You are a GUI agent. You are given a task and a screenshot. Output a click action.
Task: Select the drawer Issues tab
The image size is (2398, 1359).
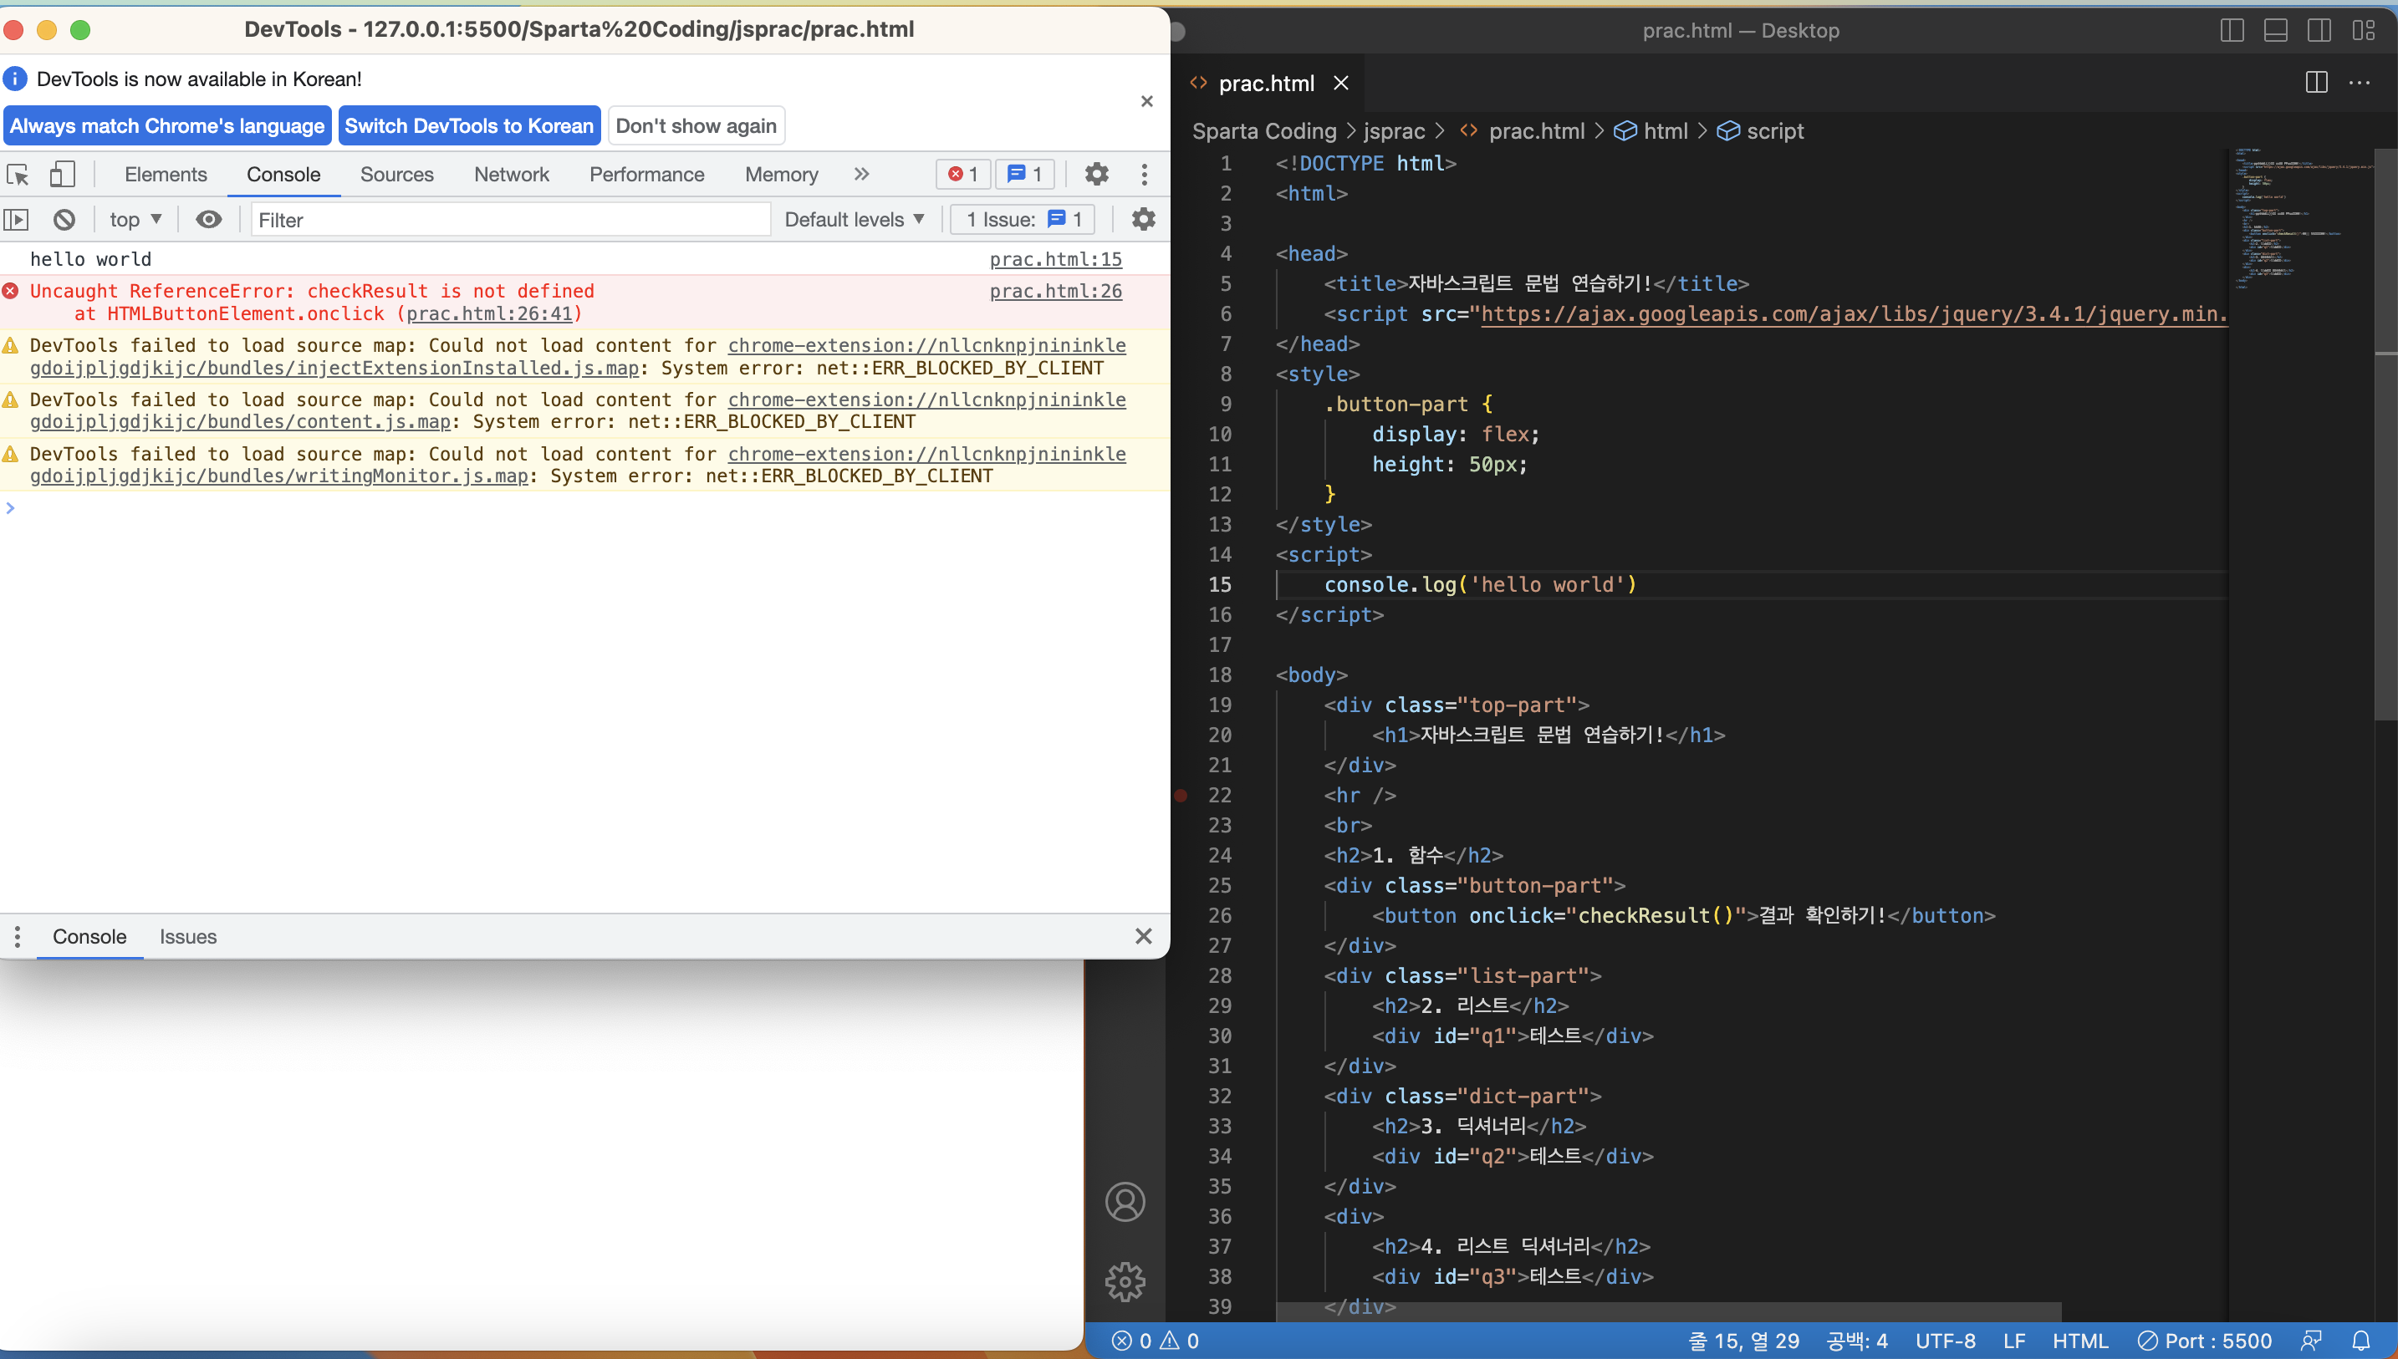(x=187, y=936)
